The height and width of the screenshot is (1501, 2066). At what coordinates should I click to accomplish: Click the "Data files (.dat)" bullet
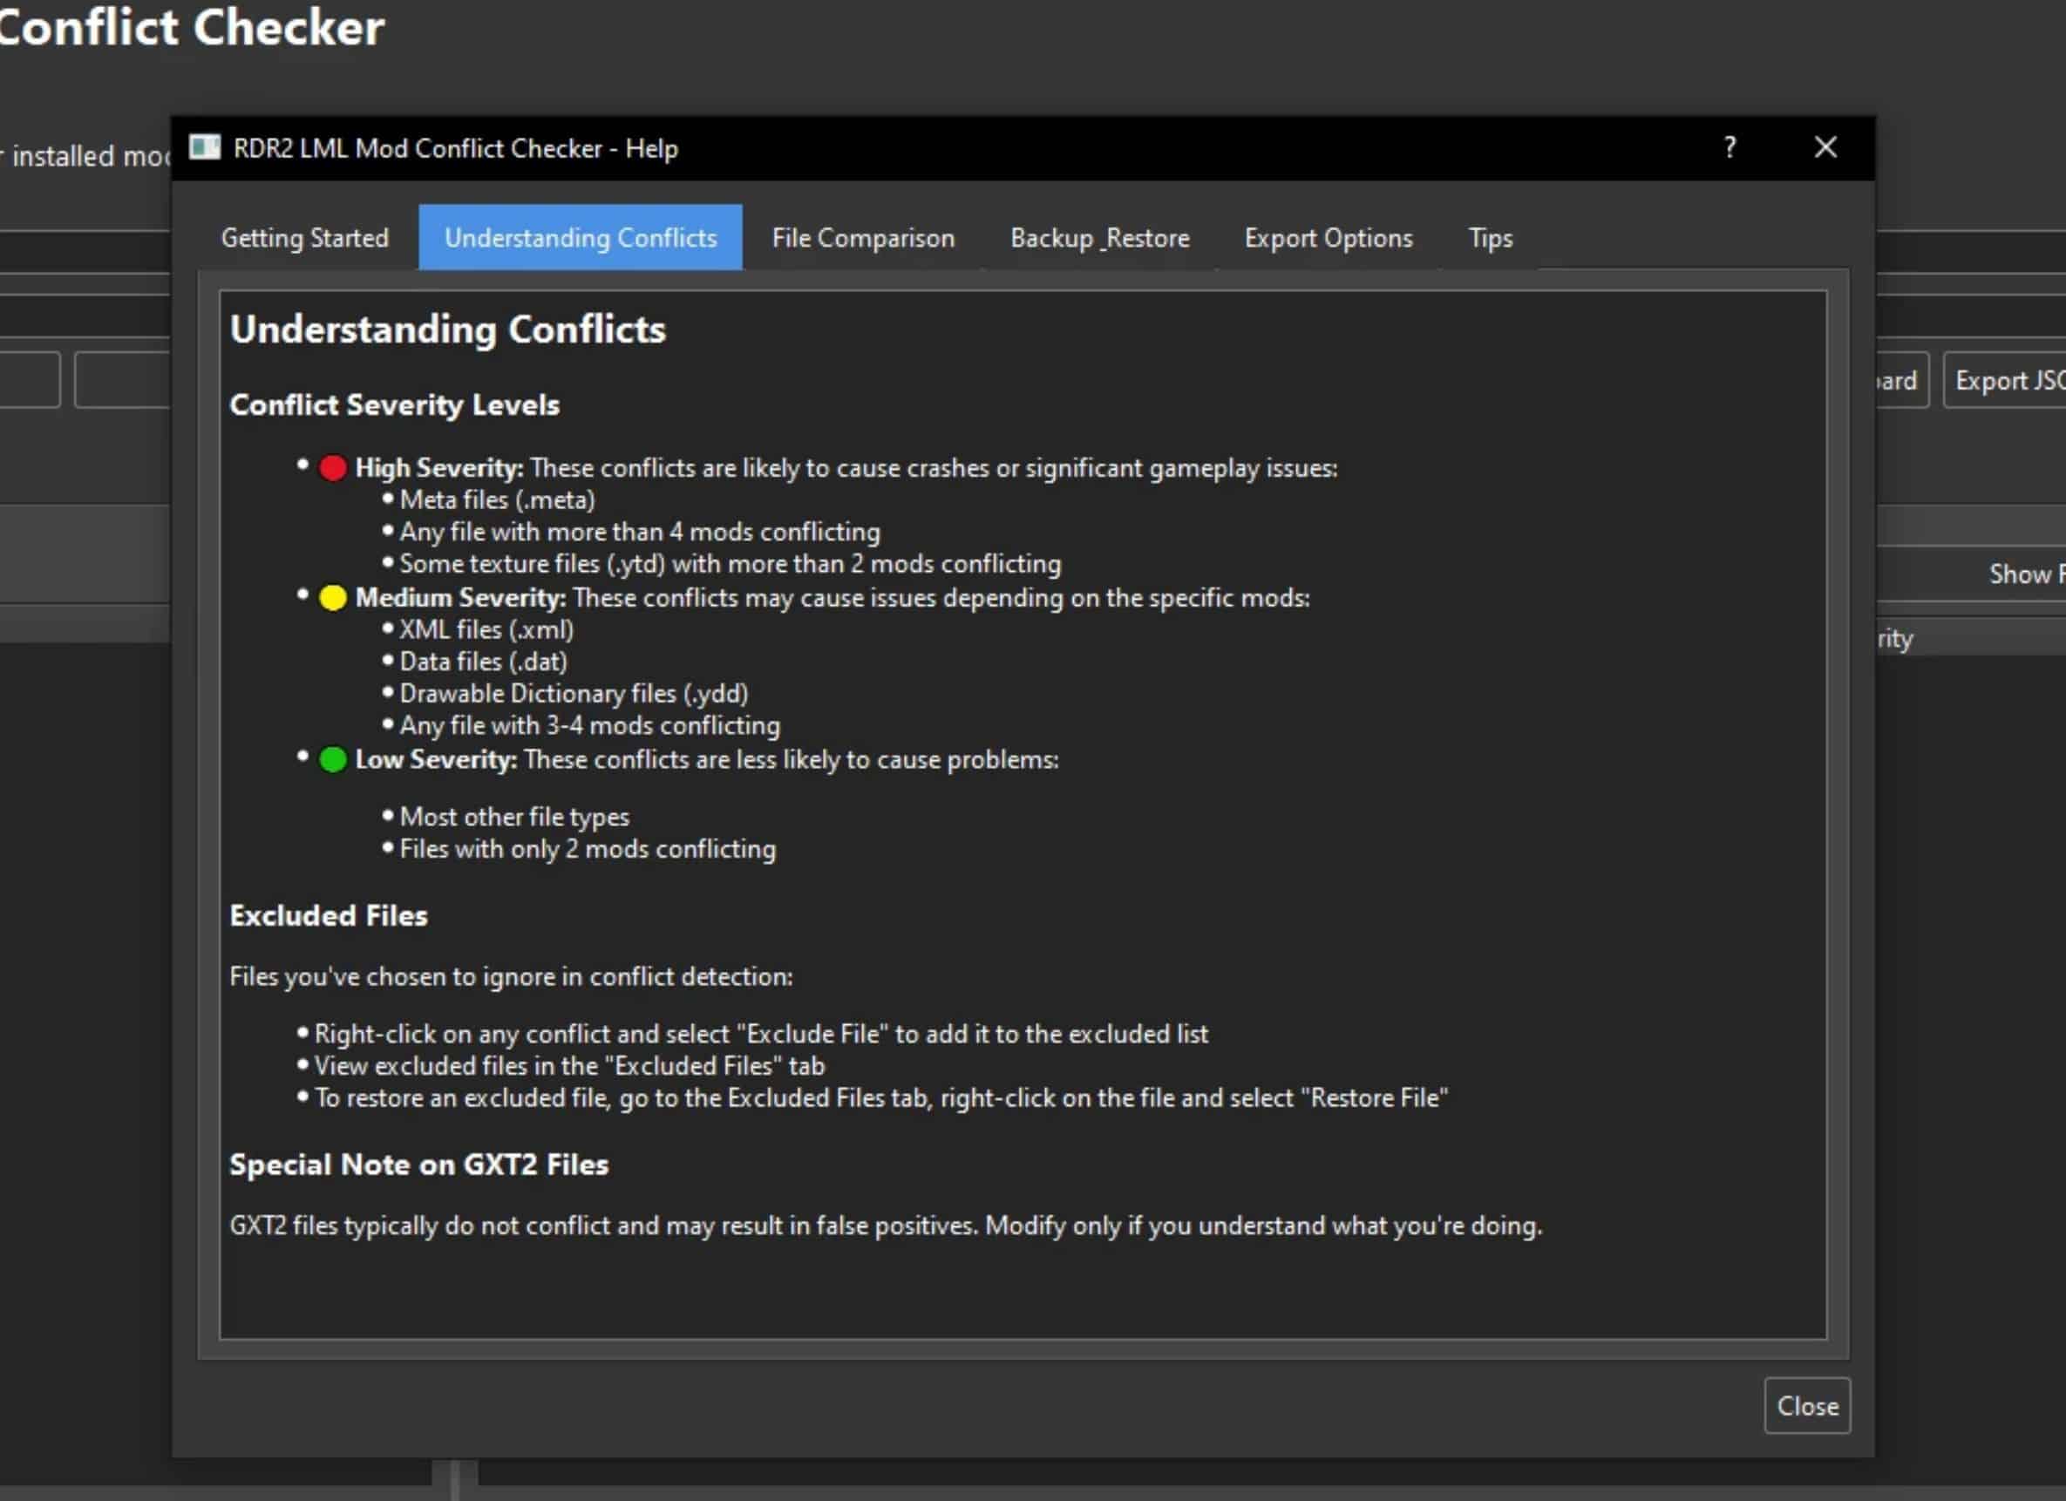point(483,662)
